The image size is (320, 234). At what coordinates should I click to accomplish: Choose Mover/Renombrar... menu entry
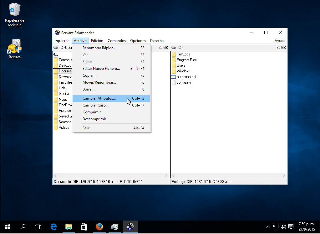coord(111,82)
